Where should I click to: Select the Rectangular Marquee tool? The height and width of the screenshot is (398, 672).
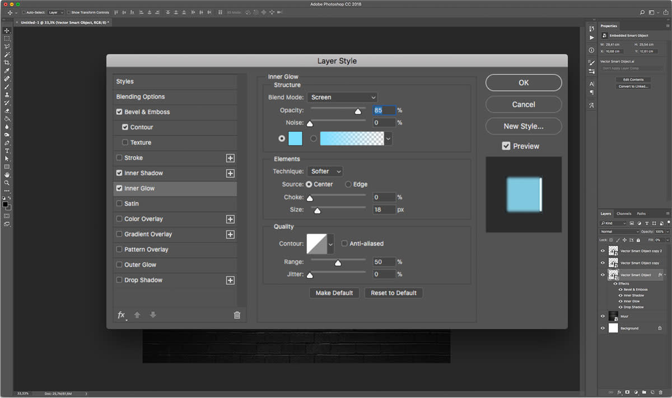(x=7, y=38)
